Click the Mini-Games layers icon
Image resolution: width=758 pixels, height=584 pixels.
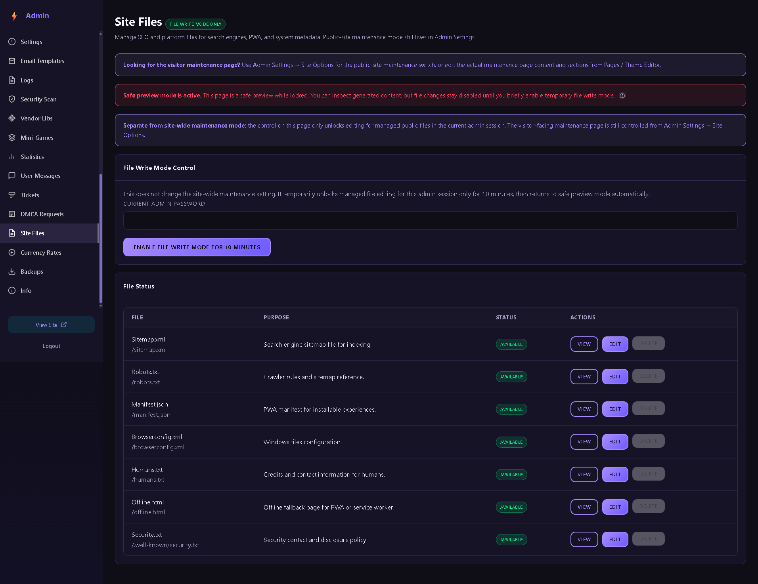(x=12, y=137)
